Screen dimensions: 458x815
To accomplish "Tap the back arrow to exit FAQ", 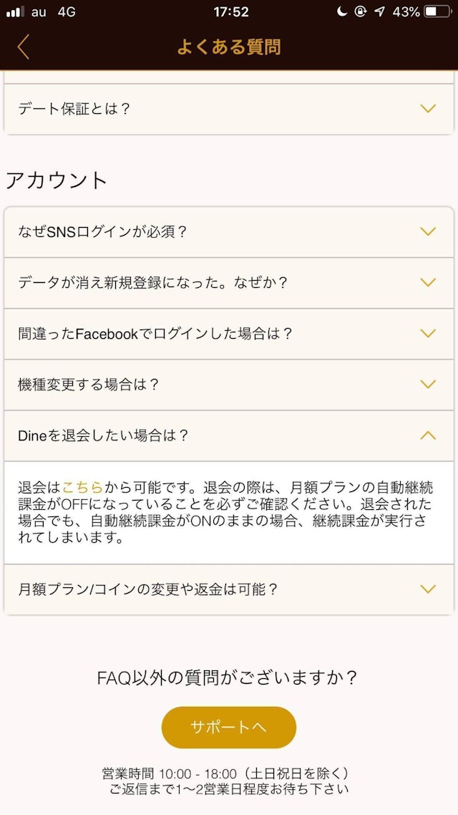I will tap(24, 47).
